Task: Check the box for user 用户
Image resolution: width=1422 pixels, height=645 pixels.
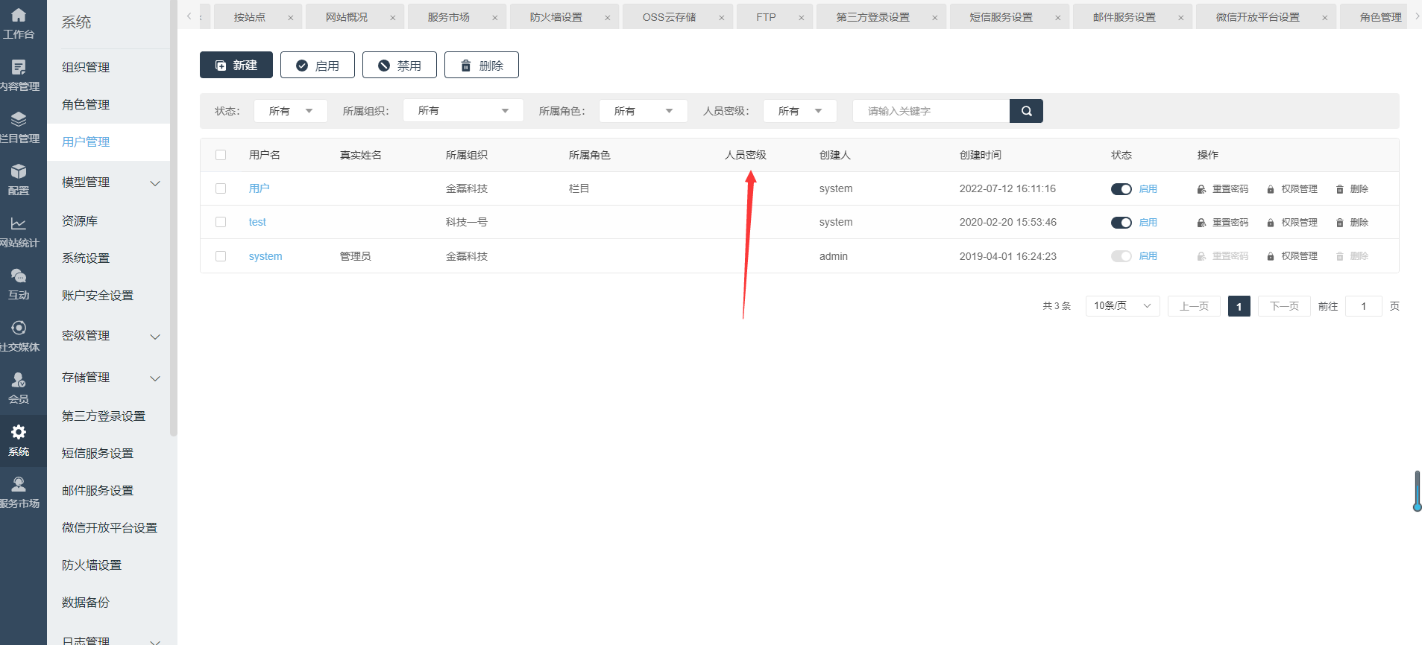Action: 221,188
